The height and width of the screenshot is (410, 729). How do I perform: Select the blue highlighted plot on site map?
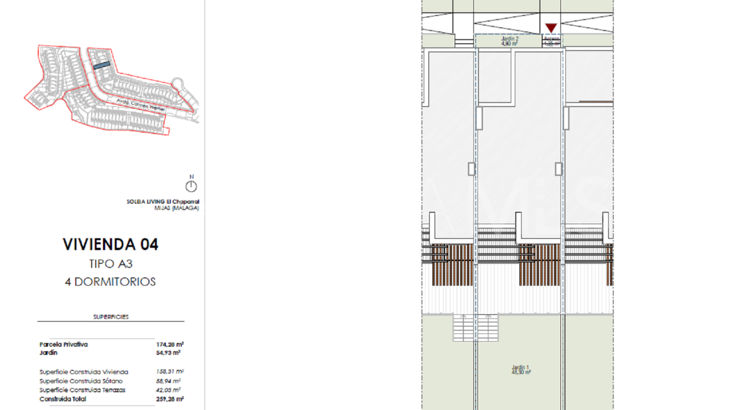(101, 65)
